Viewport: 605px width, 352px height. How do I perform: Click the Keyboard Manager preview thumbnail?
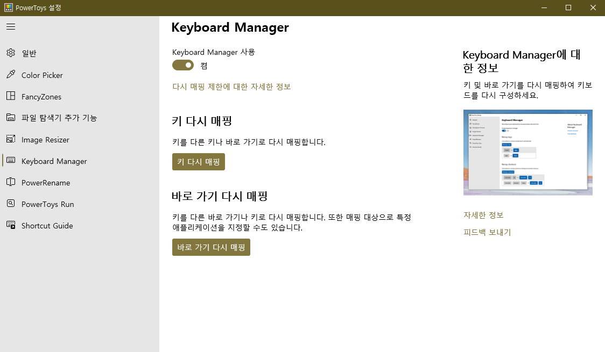pyautogui.click(x=527, y=152)
